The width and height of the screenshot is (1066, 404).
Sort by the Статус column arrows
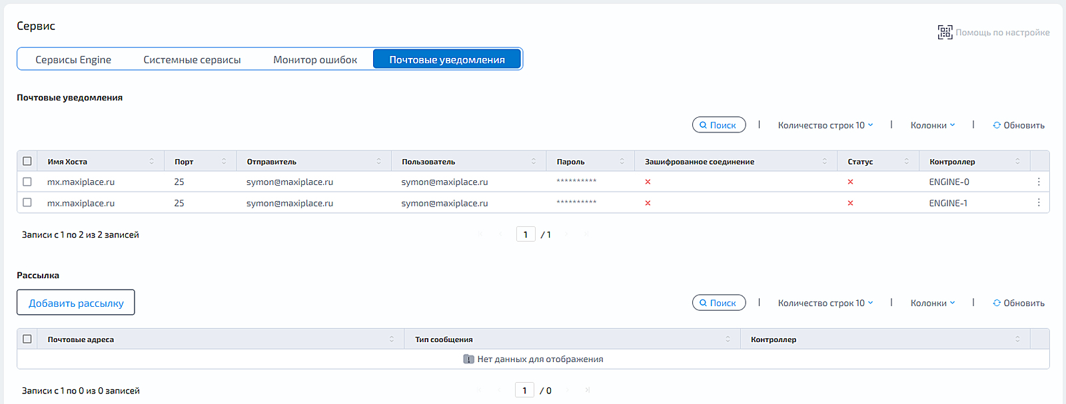point(907,161)
